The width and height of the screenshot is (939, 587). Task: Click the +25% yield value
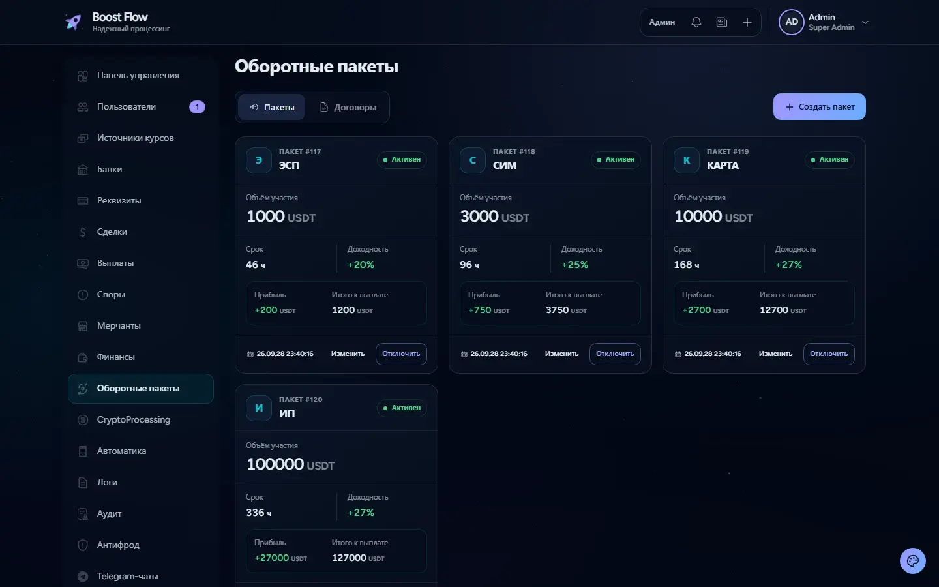coord(574,265)
